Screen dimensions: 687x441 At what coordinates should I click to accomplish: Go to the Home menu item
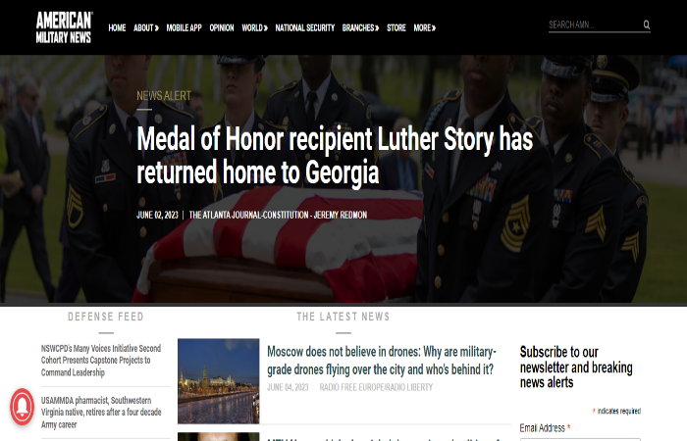[x=117, y=28]
